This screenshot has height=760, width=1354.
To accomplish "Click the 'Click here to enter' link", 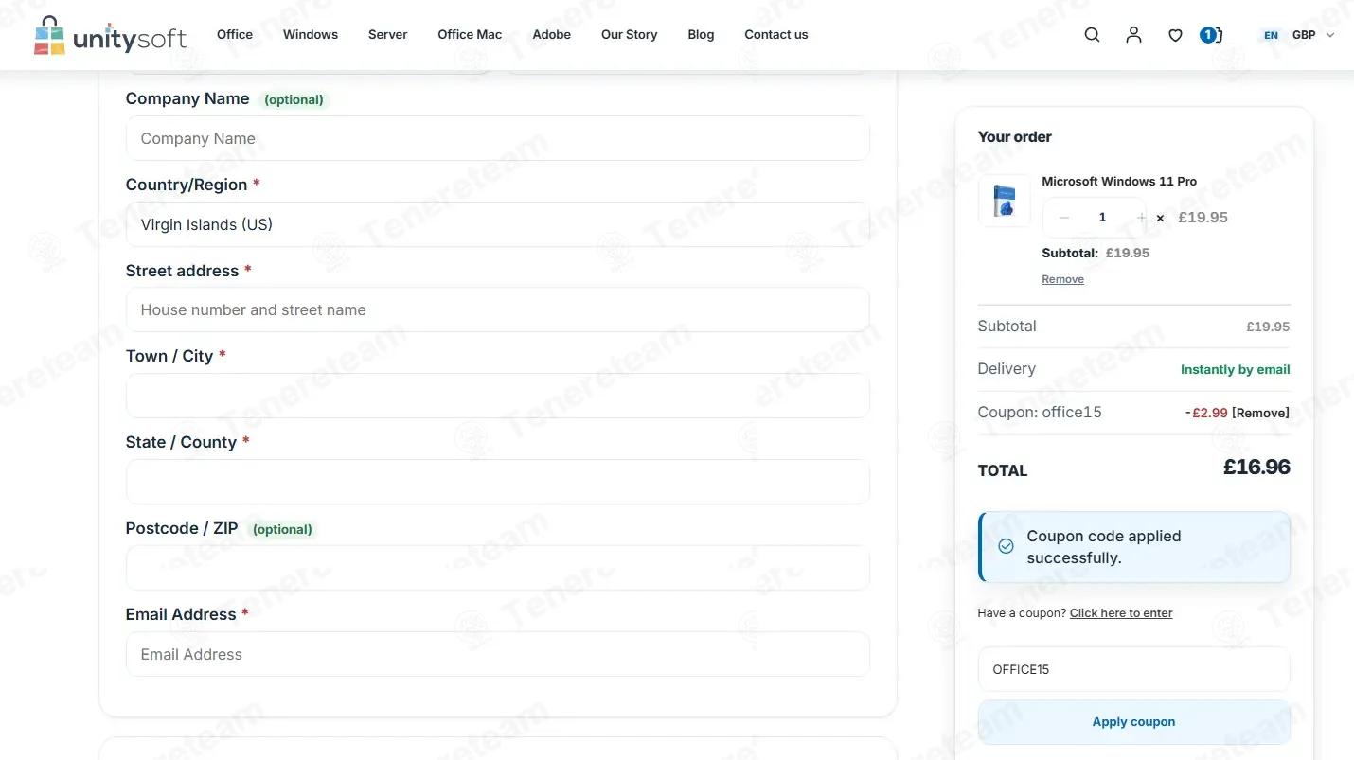I will coord(1121,613).
